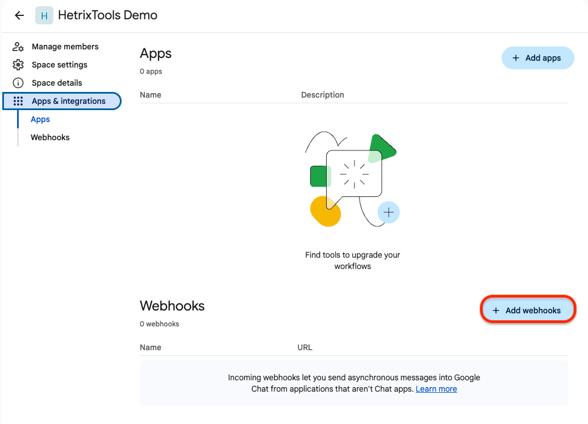The width and height of the screenshot is (588, 424).
Task: Click the Space settings gear icon
Action: point(18,65)
